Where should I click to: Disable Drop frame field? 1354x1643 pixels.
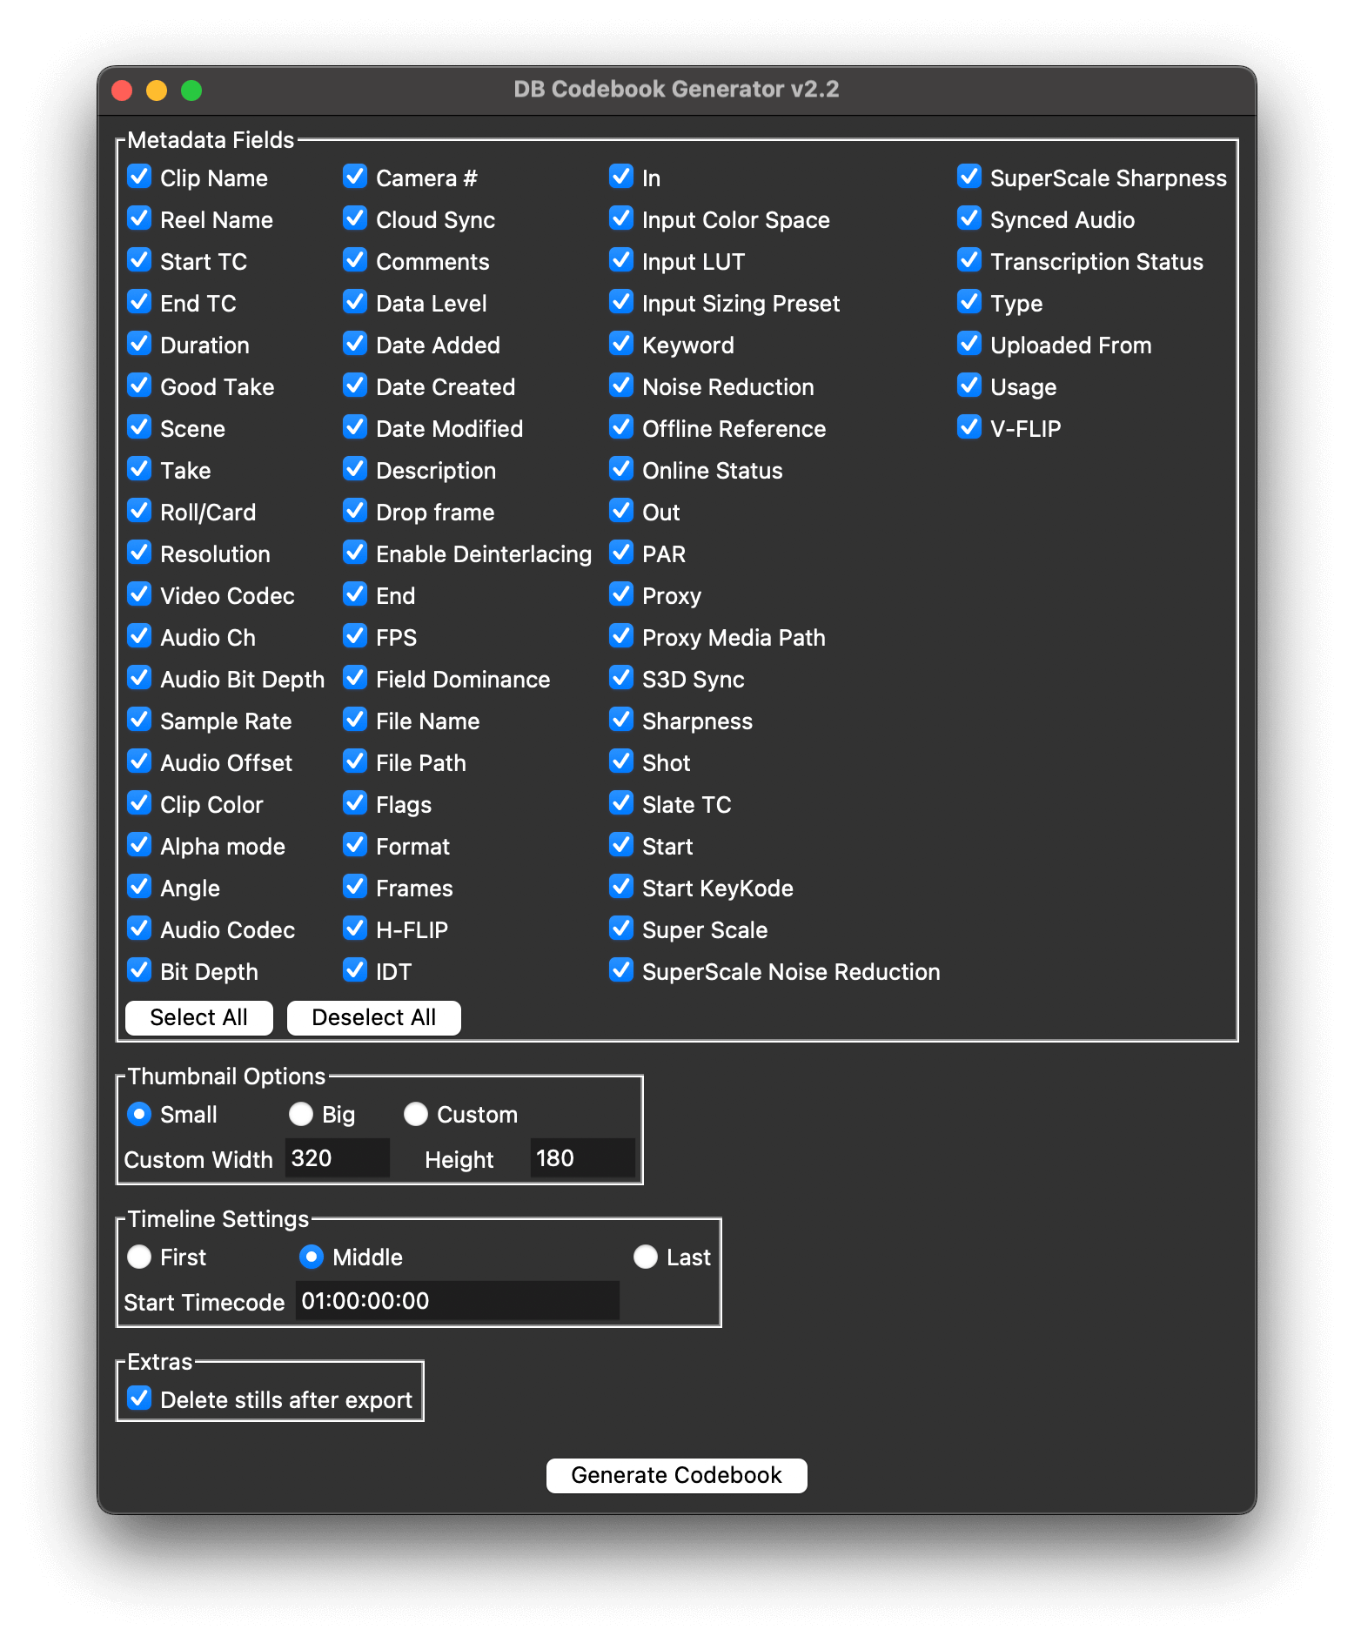point(355,511)
